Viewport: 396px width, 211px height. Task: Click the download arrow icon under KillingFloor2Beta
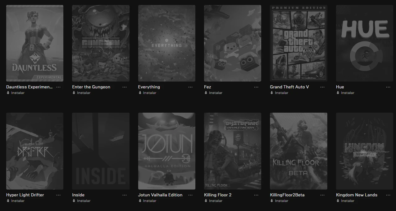[272, 201]
